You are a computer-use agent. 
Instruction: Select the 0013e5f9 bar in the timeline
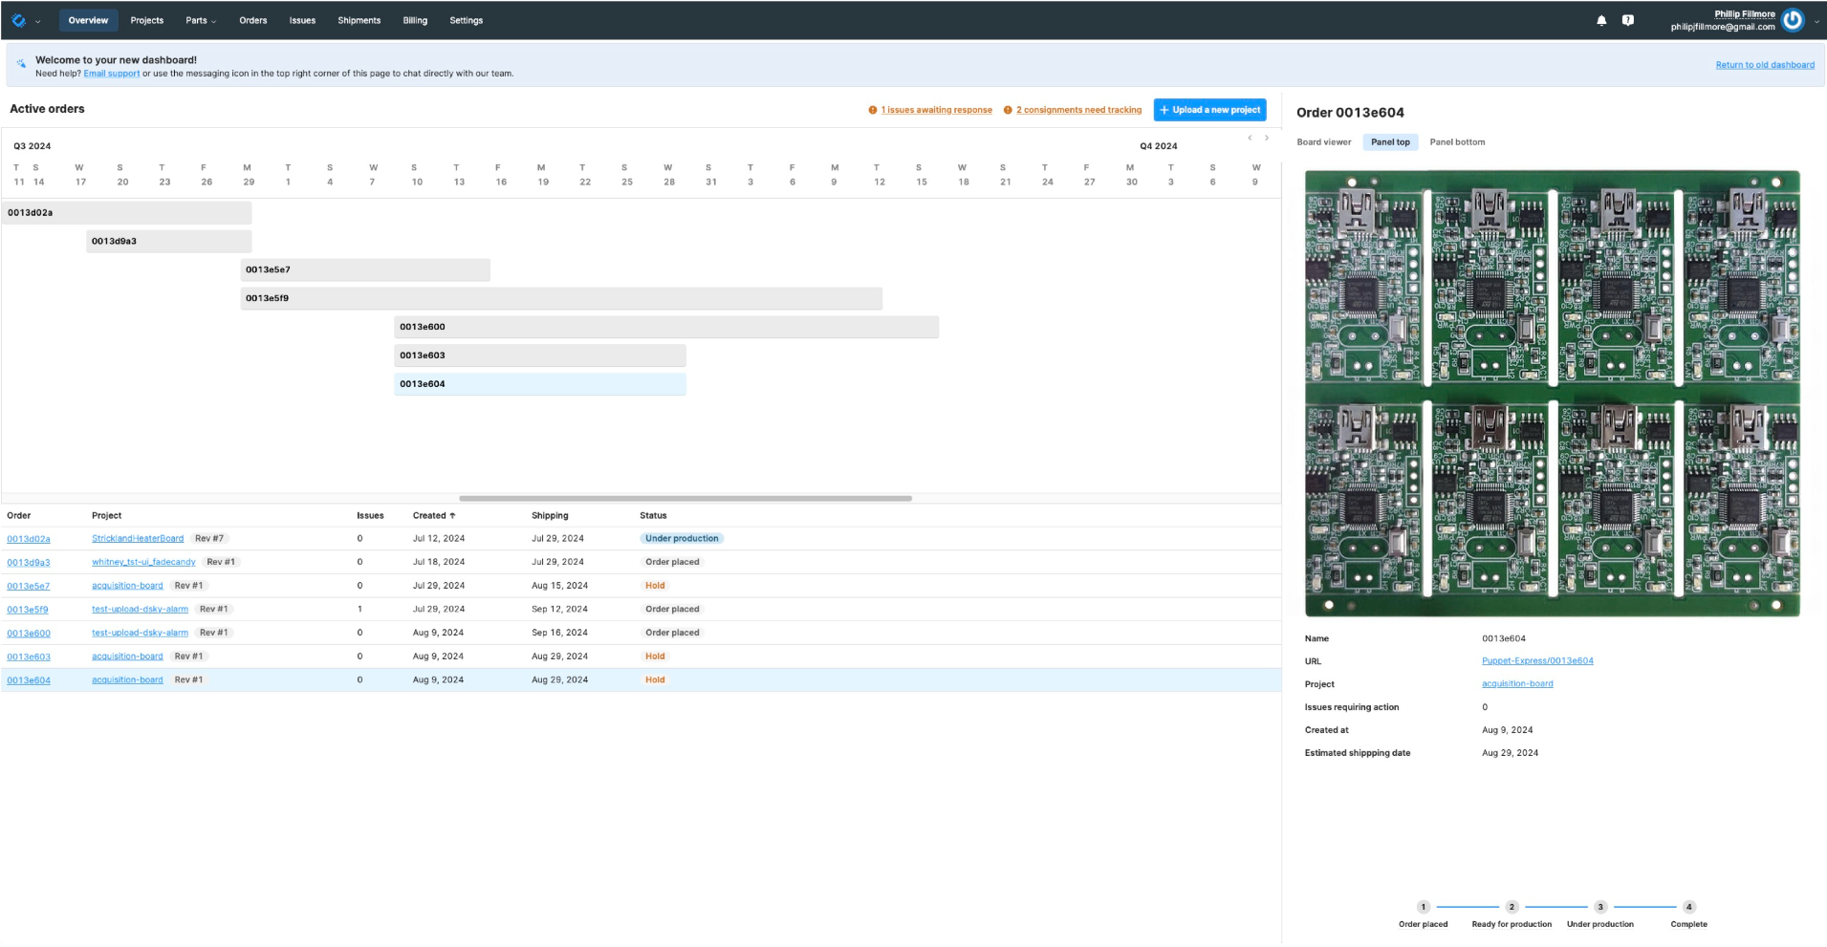click(562, 298)
